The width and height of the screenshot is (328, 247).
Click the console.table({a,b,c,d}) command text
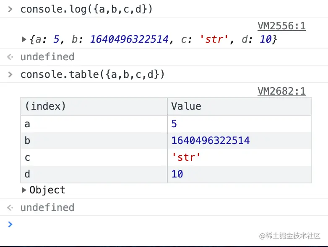tap(93, 75)
